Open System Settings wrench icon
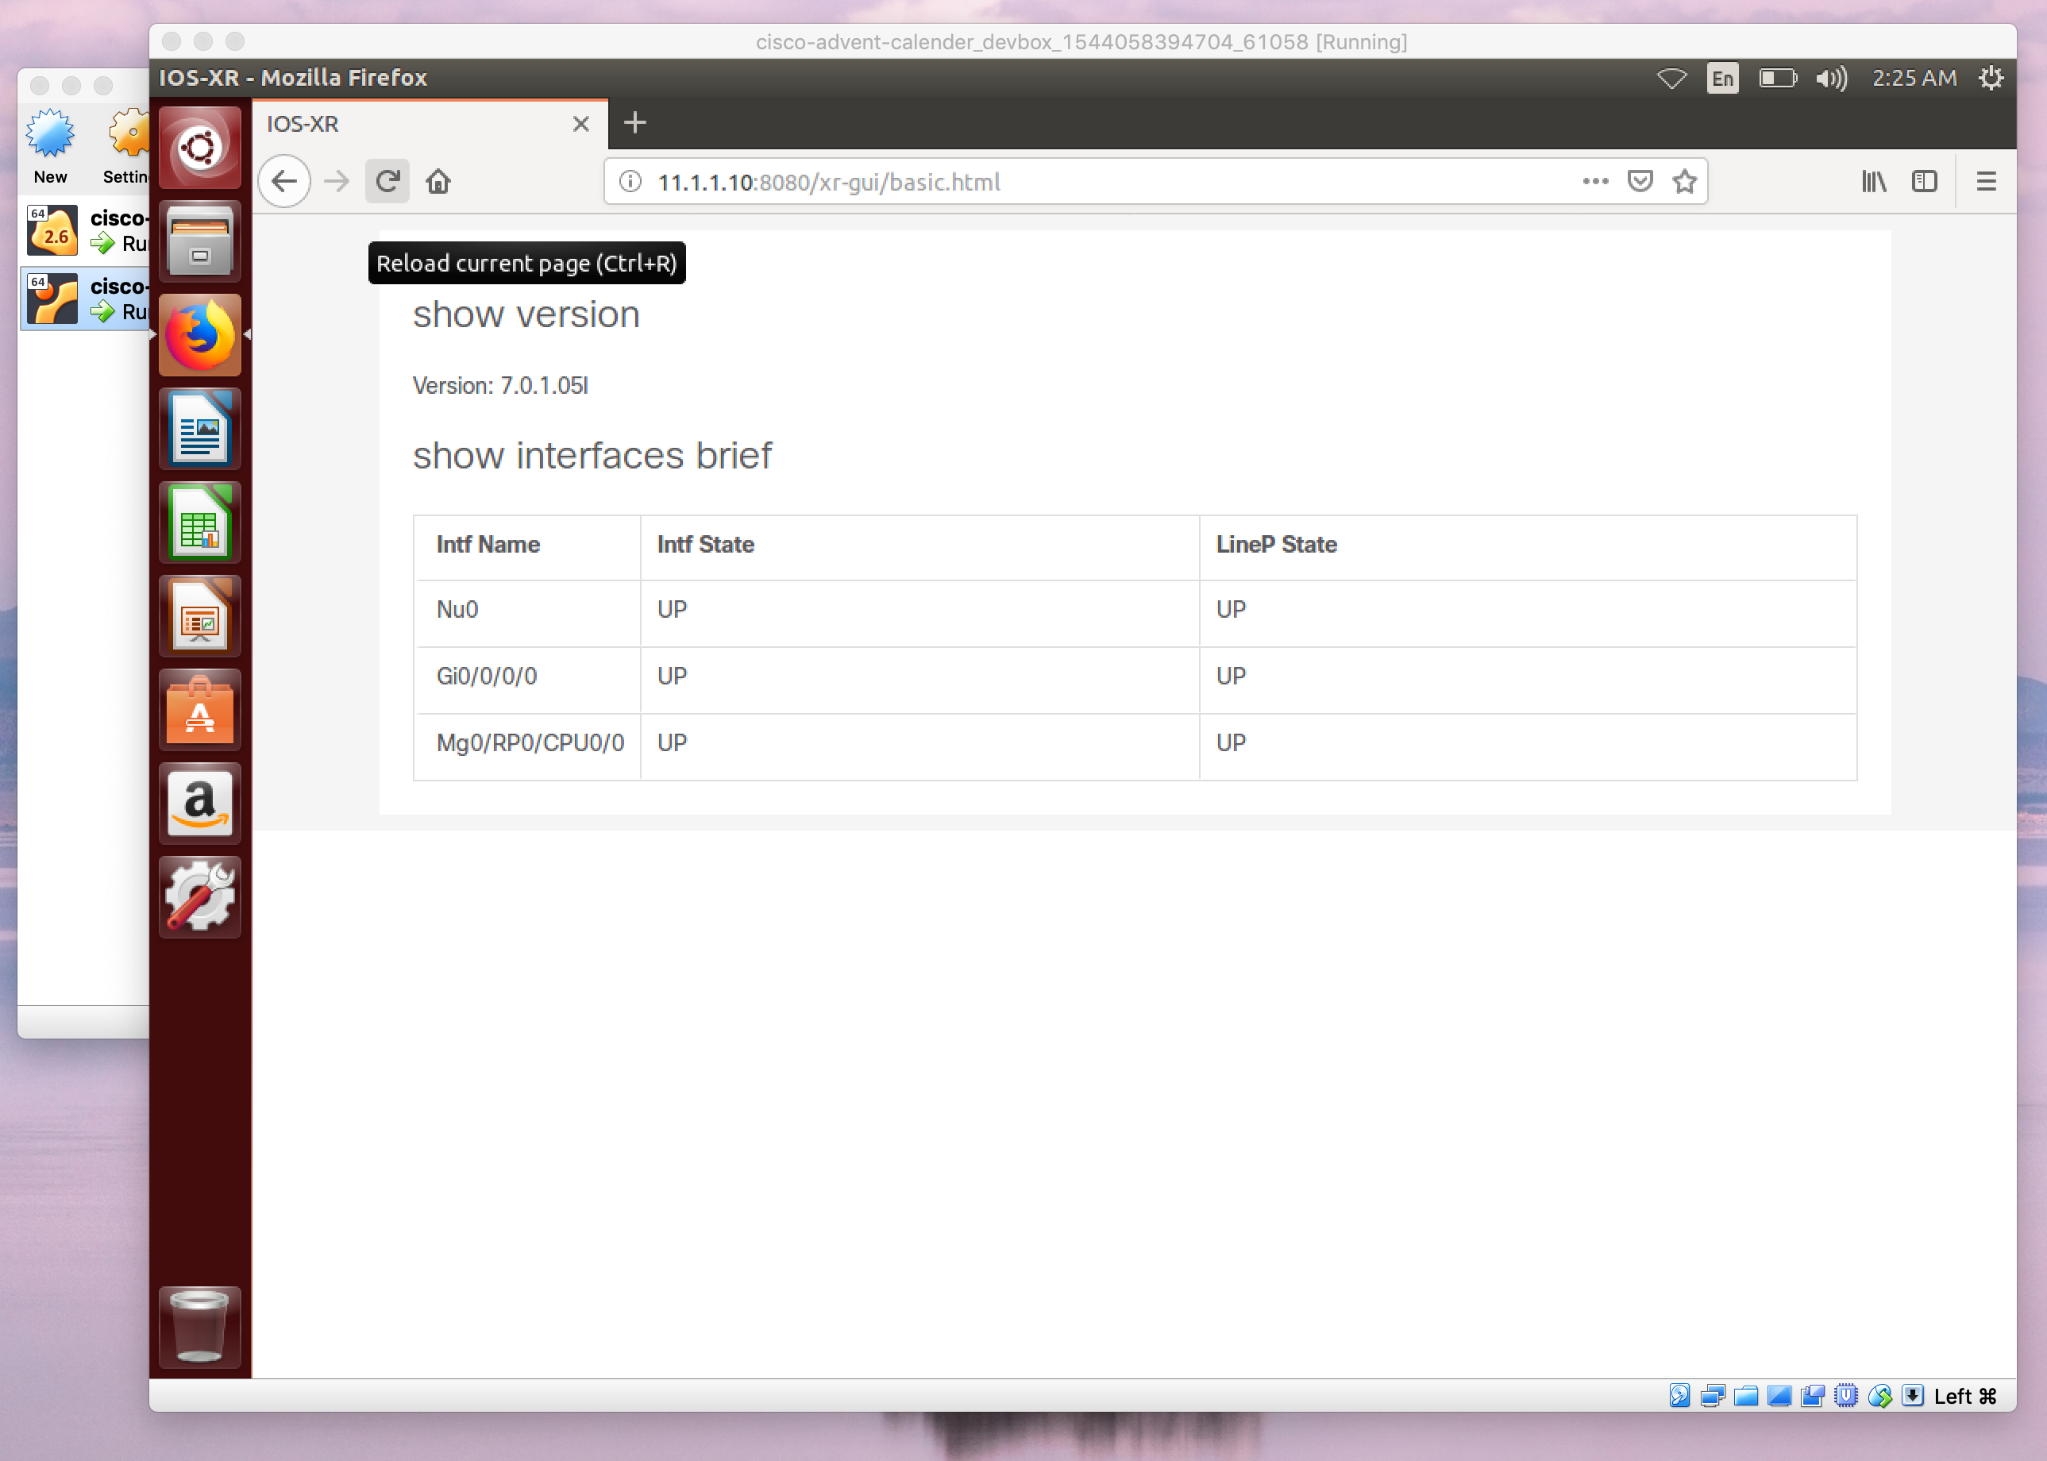Viewport: 2047px width, 1461px height. (x=199, y=897)
